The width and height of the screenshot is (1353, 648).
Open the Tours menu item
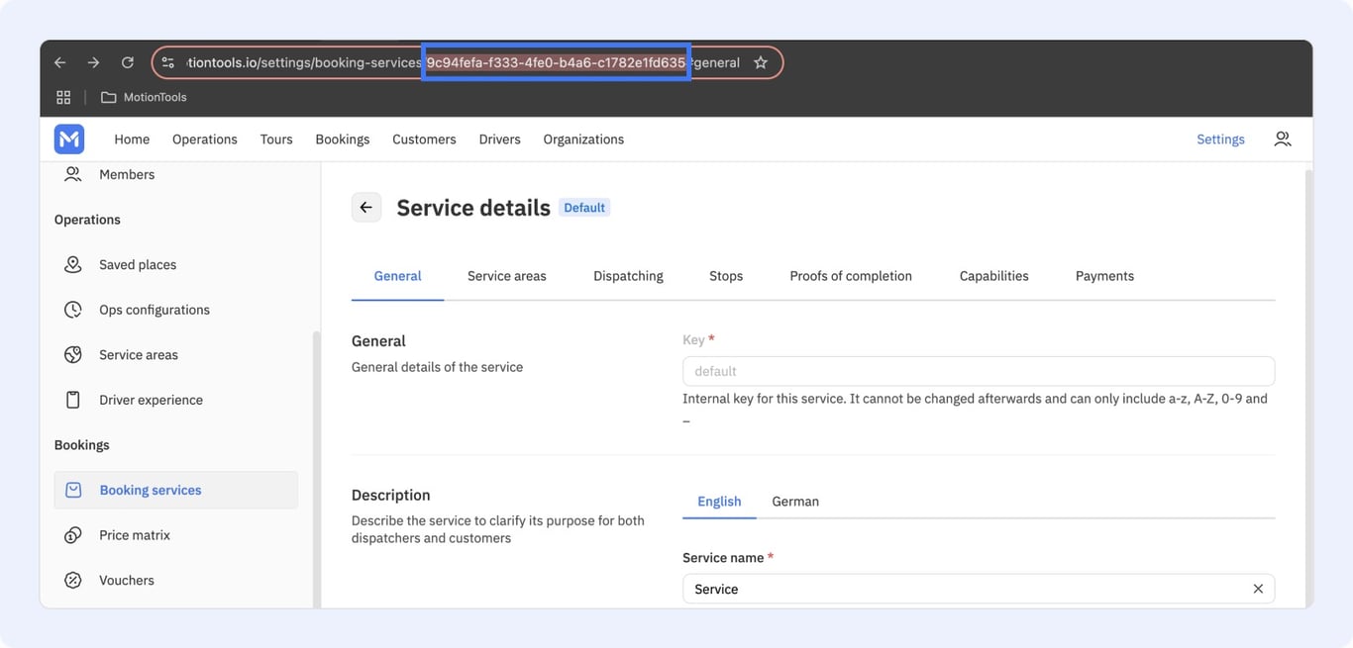(x=276, y=139)
